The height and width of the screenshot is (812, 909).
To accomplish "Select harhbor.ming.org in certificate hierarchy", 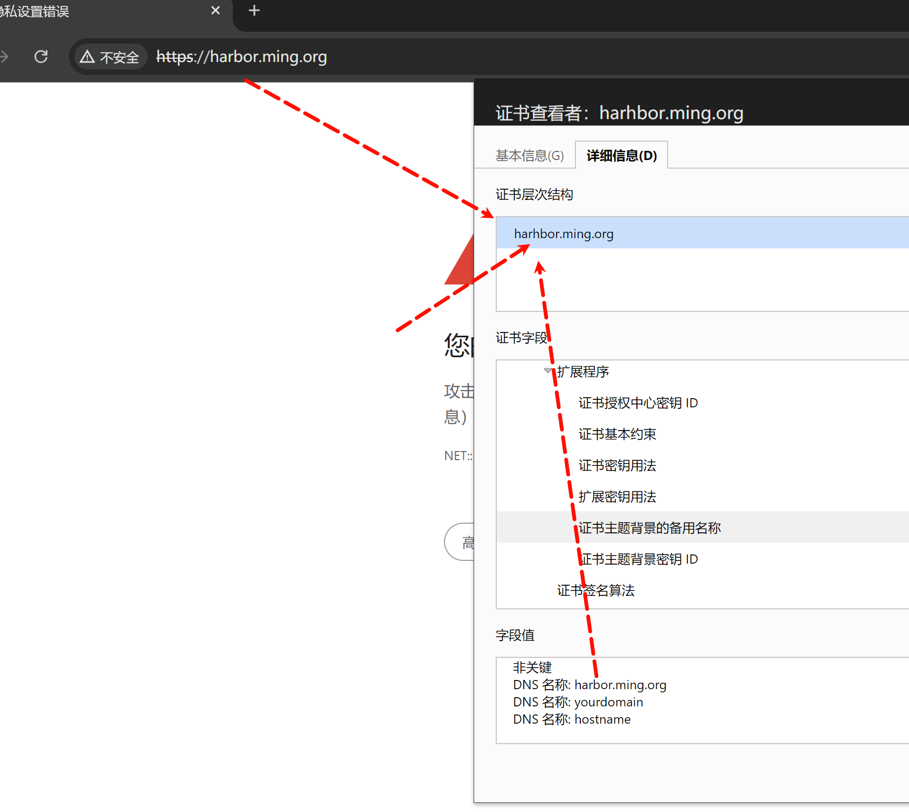I will point(564,234).
